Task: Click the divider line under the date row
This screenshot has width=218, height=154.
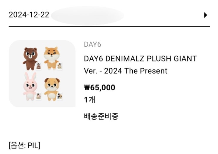Action: (x=109, y=27)
